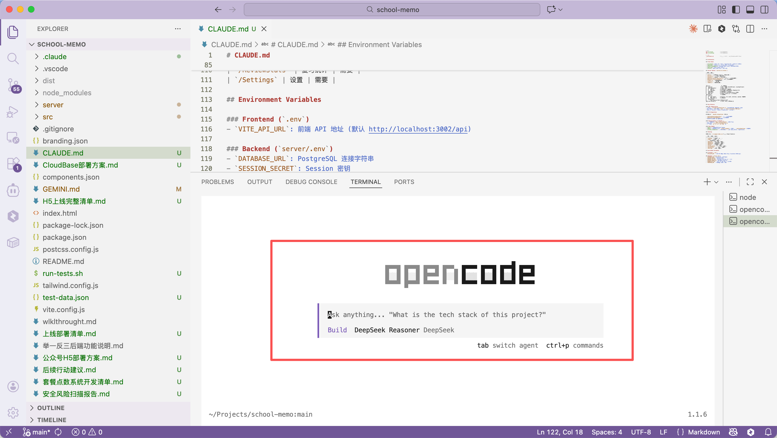The height and width of the screenshot is (438, 777).
Task: Expand the server folder
Action: click(x=53, y=105)
